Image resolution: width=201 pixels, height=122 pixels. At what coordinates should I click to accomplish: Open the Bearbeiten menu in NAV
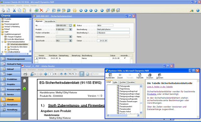(10, 6)
